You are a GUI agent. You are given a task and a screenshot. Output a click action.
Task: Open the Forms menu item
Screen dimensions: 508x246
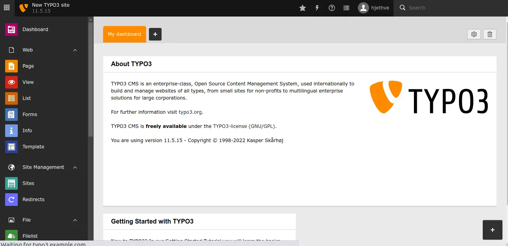click(44, 115)
